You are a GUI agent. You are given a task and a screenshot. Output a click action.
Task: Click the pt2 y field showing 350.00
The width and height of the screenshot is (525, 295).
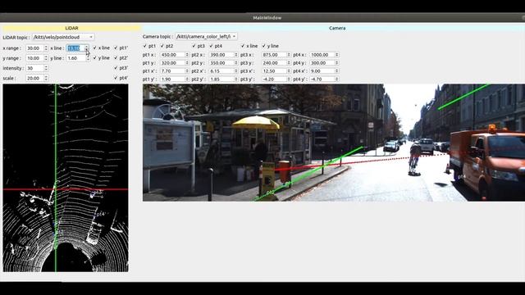click(221, 63)
